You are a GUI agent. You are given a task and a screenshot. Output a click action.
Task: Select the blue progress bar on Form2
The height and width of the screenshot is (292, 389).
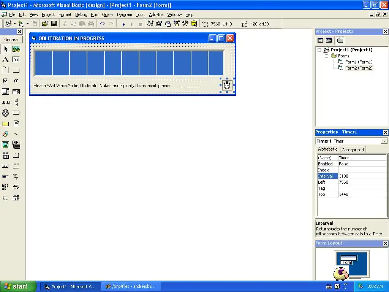(129, 63)
